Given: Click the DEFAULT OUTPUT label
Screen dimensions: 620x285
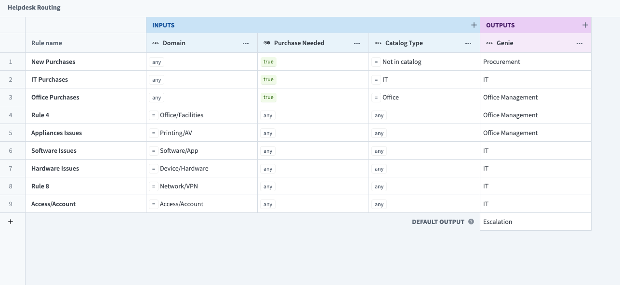Looking at the screenshot, I should tap(438, 222).
